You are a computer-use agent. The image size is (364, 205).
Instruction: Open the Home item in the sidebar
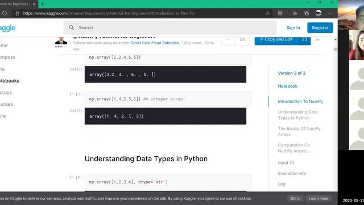(4, 46)
